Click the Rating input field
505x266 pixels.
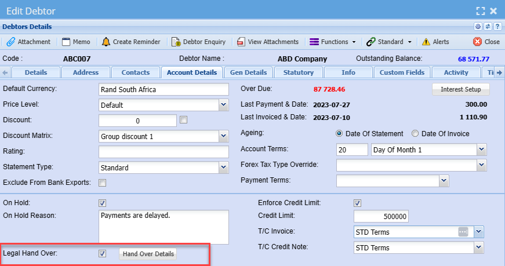click(164, 152)
